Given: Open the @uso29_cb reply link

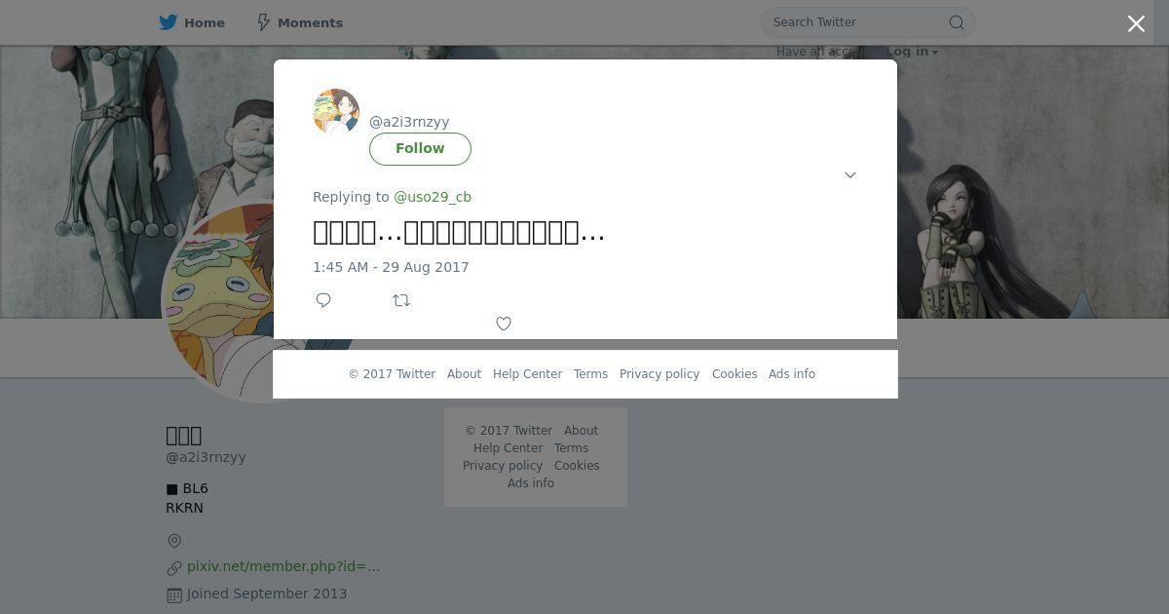Looking at the screenshot, I should click(x=433, y=197).
